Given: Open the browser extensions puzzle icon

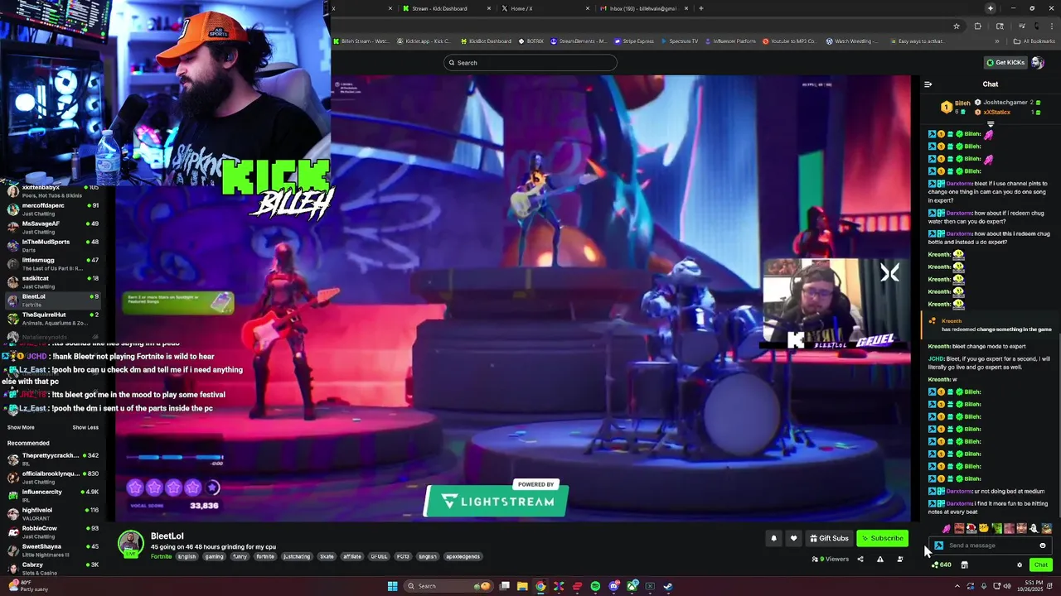Looking at the screenshot, I should [x=977, y=26].
